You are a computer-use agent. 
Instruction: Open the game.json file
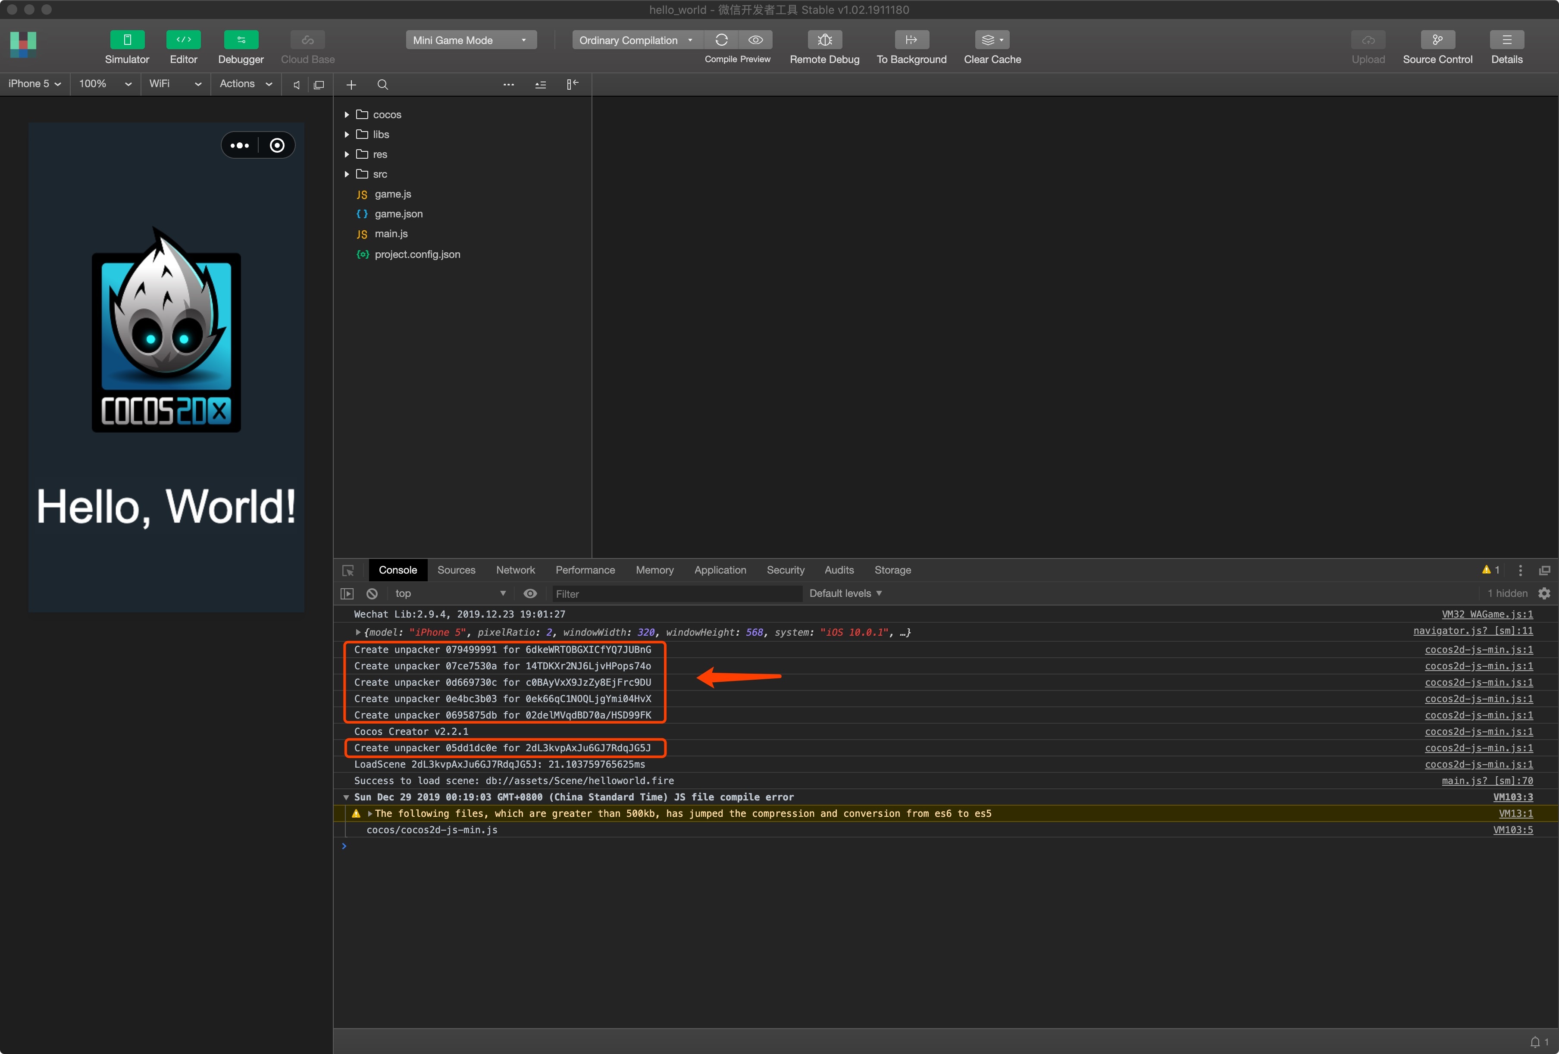pyautogui.click(x=398, y=214)
